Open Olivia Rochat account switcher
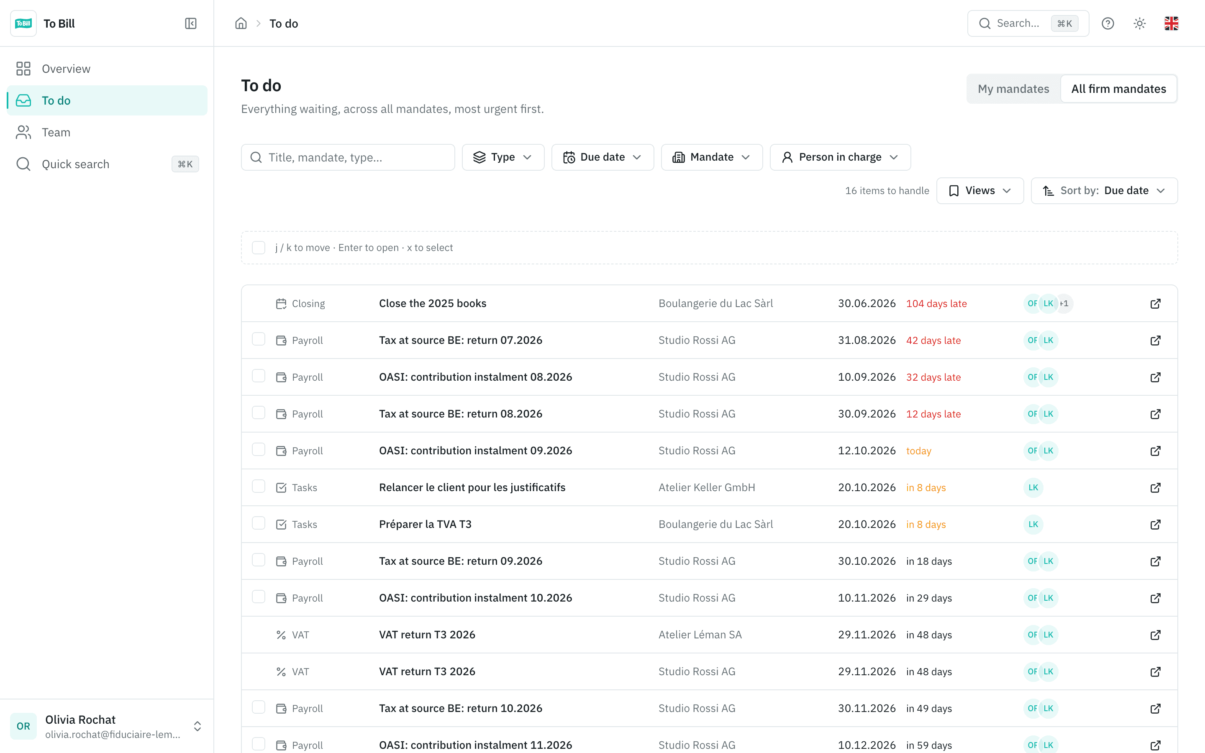1205x753 pixels. point(107,726)
